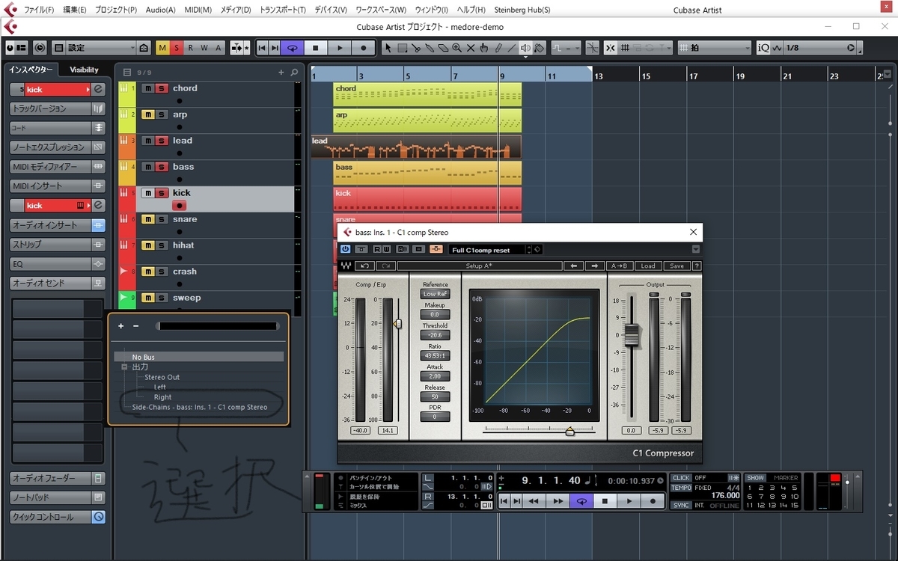Viewport: 898px width, 561px height.
Task: Click the Load button in C1 Compressor
Action: tap(648, 266)
